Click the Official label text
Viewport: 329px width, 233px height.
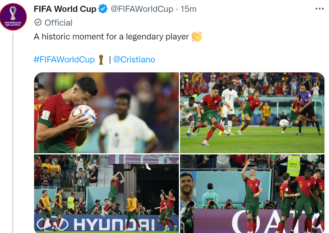[x=58, y=23]
